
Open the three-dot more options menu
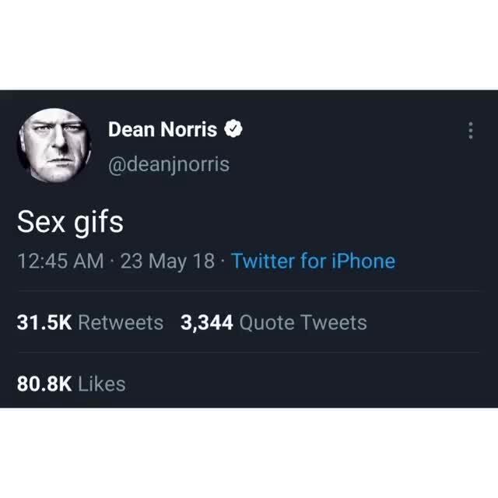[470, 131]
